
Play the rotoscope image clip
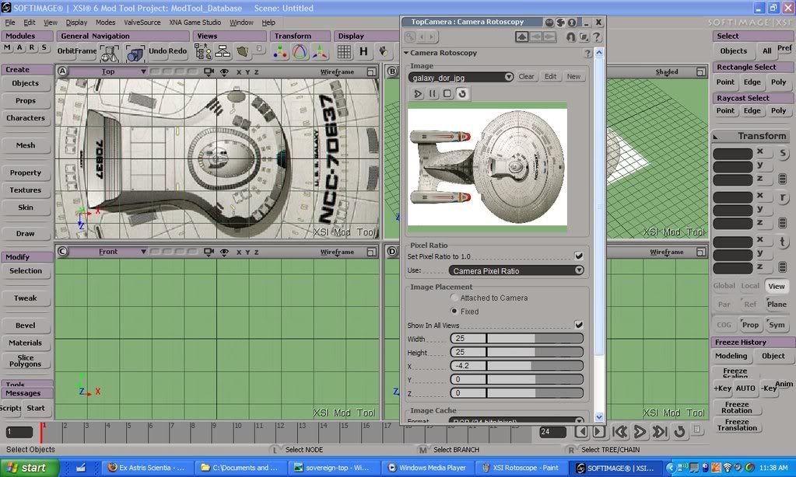pos(418,94)
